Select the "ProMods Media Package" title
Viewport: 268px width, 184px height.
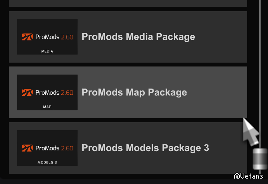[x=138, y=37]
